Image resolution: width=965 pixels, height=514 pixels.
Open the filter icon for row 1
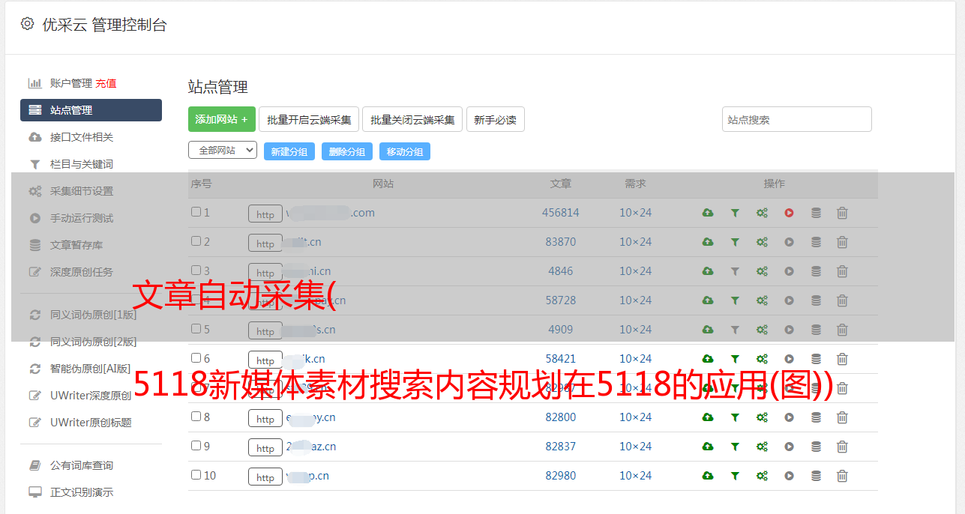point(735,213)
